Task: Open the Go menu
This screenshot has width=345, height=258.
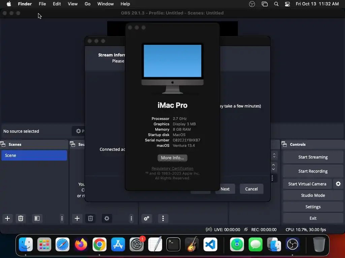Action: [x=88, y=4]
